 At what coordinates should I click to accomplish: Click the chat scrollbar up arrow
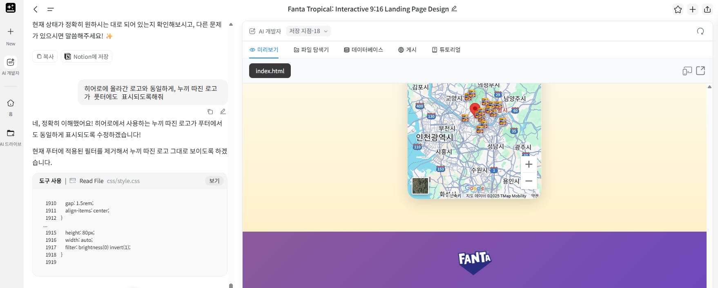[231, 25]
